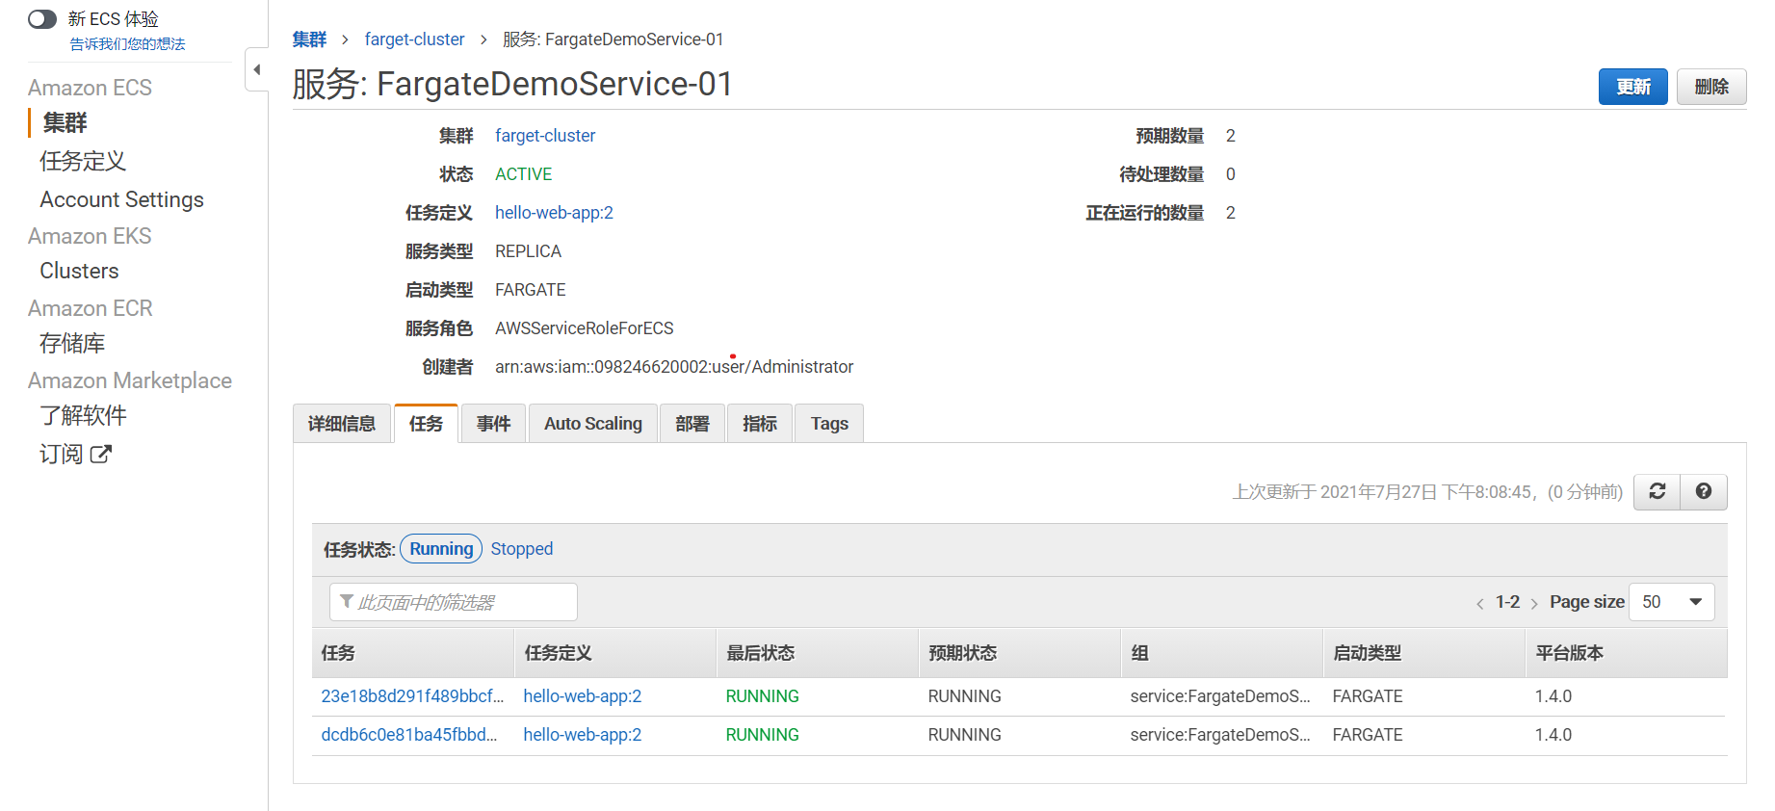Open 集群 breadcrumb link
This screenshot has width=1775, height=811.
309,39
